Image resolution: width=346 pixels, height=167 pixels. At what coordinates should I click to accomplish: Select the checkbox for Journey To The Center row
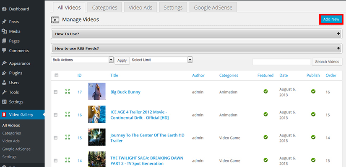click(56, 137)
